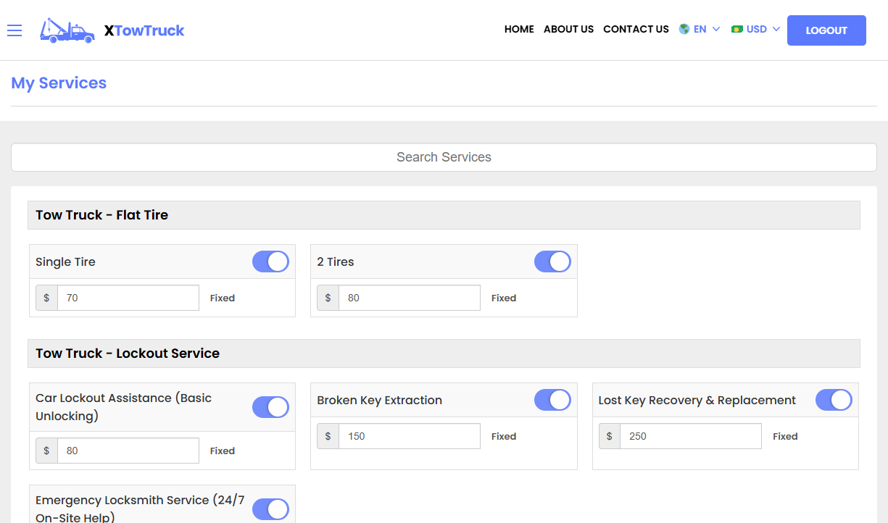Viewport: 888px width, 523px height.
Task: Click the My Services heading link
Action: click(x=58, y=83)
